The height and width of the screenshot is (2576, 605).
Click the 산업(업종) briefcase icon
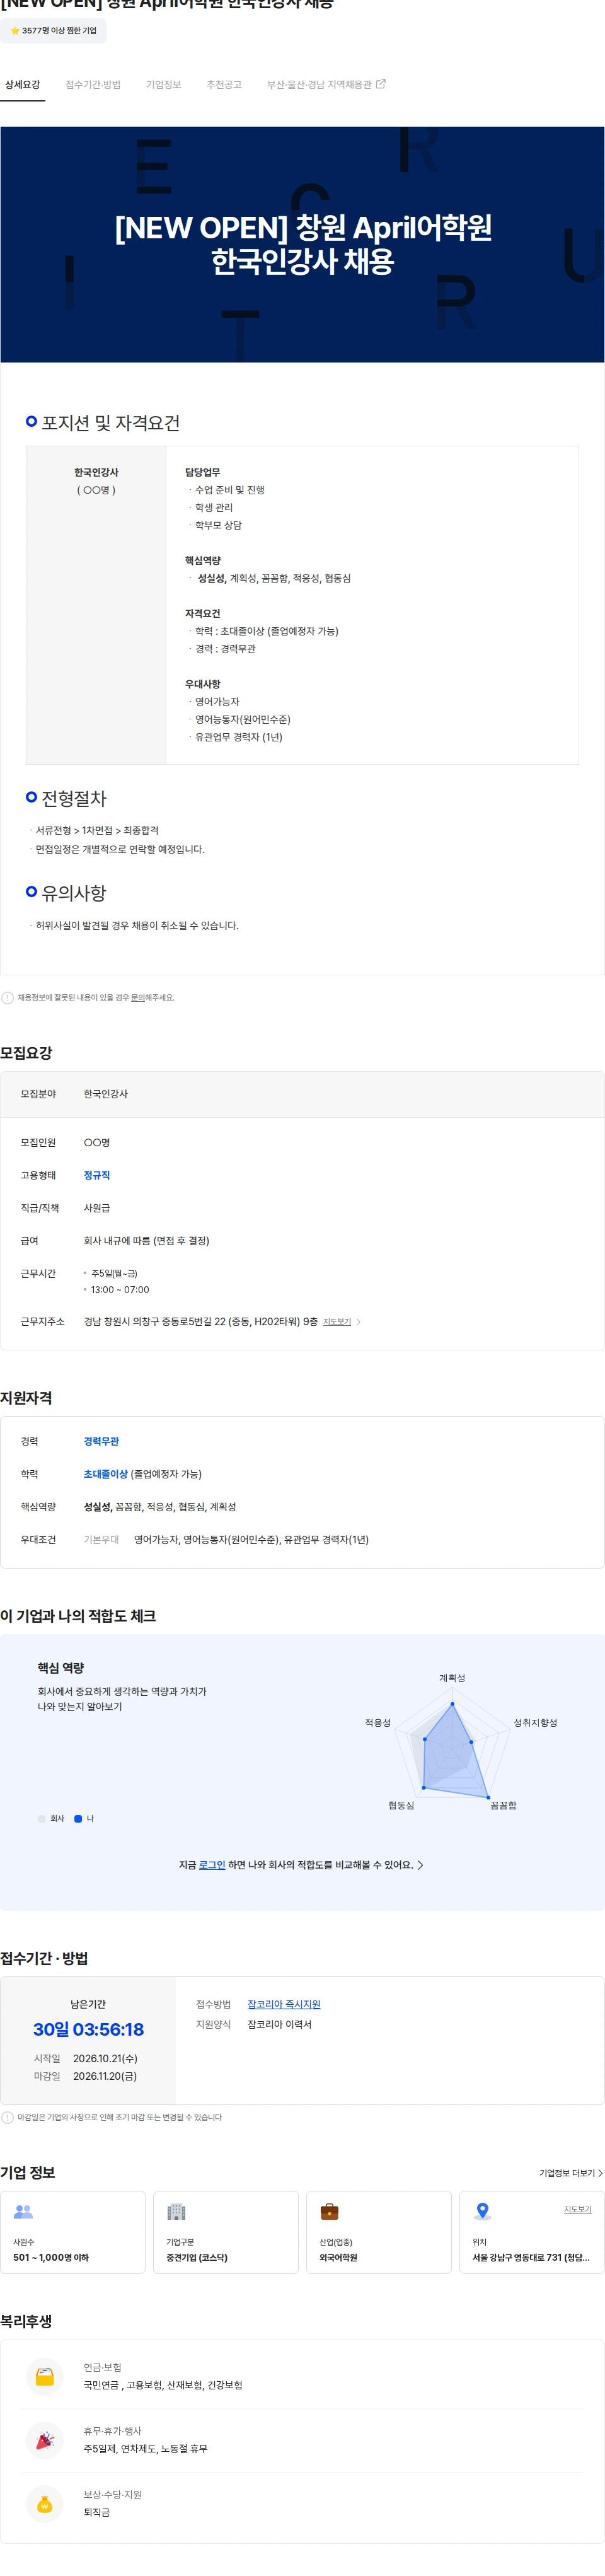click(329, 2212)
